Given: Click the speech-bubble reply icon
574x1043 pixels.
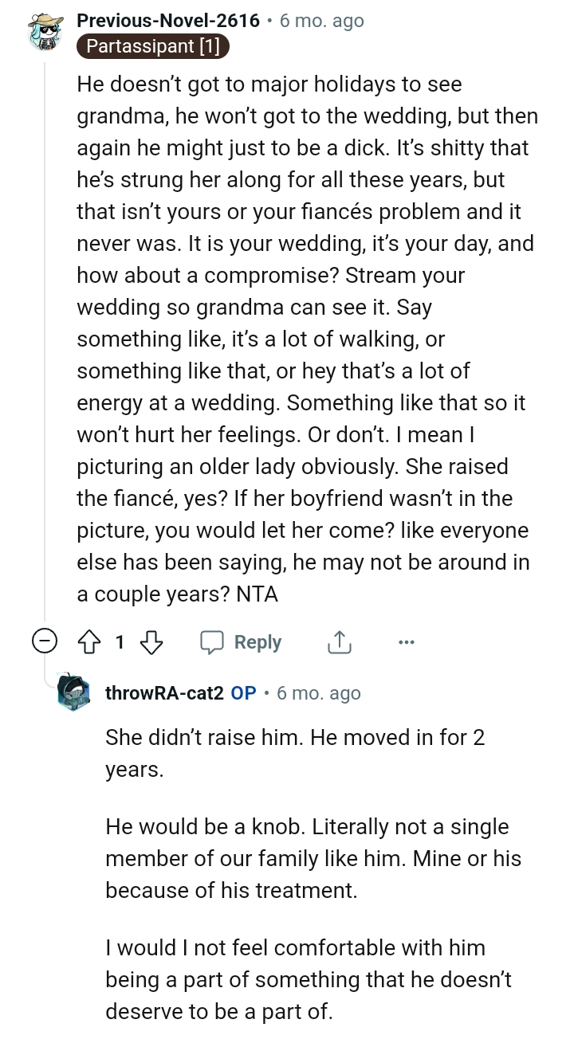Looking at the screenshot, I should [214, 641].
